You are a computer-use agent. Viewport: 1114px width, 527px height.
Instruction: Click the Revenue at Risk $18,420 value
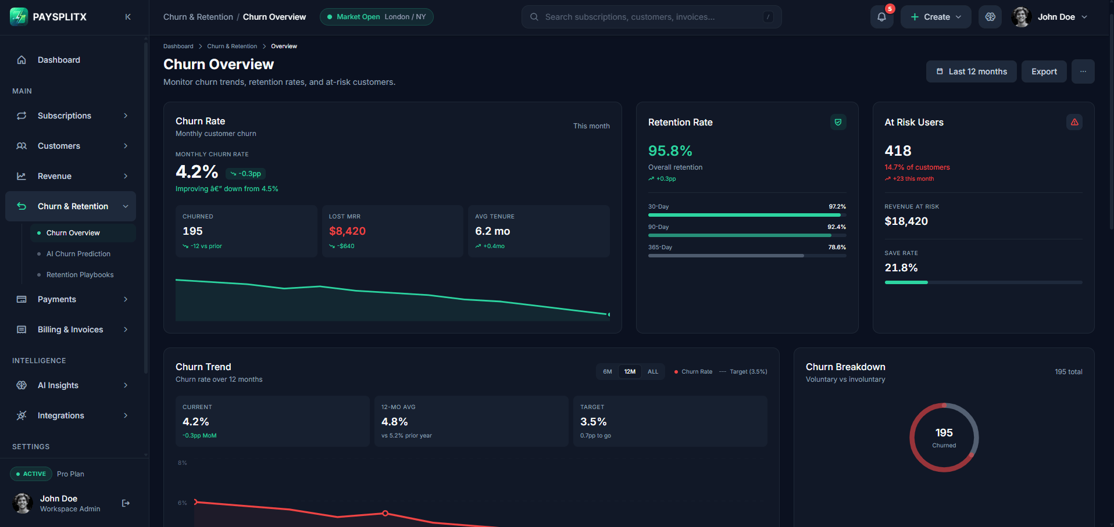click(x=906, y=221)
